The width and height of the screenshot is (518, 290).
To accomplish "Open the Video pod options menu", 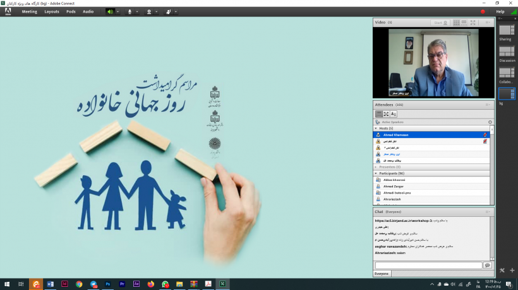I will coord(488,23).
